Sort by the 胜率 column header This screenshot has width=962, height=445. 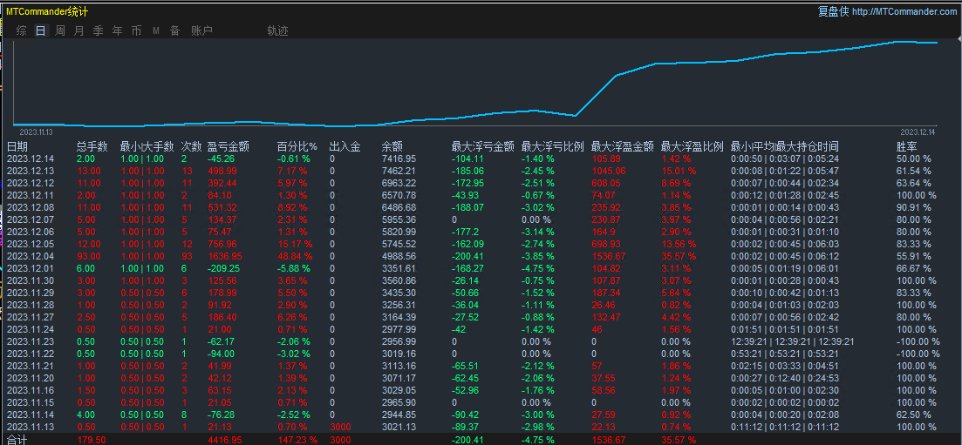click(x=907, y=146)
